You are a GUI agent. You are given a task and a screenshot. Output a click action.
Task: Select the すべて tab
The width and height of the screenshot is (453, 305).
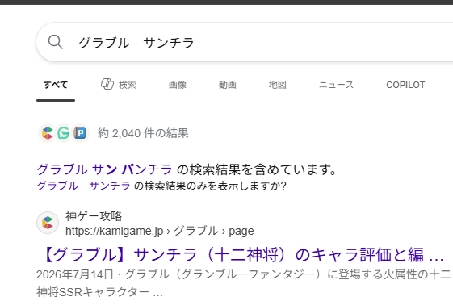[x=56, y=85]
